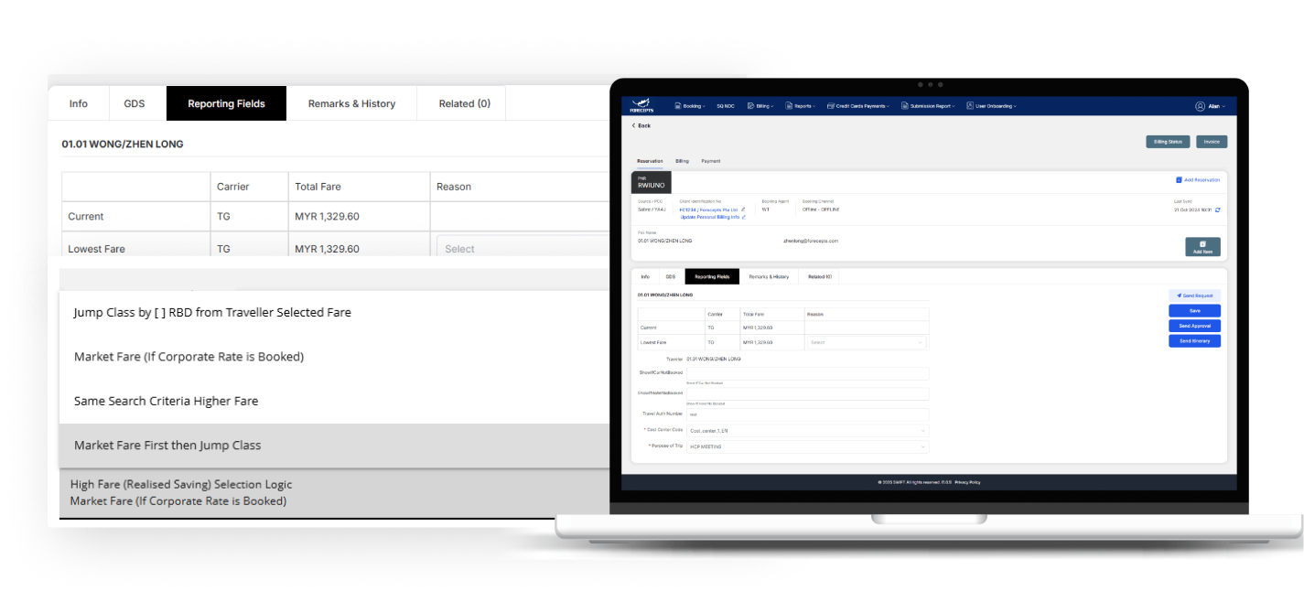Click the Travel Auth Number input field
This screenshot has height=602, width=1304.
(x=806, y=414)
